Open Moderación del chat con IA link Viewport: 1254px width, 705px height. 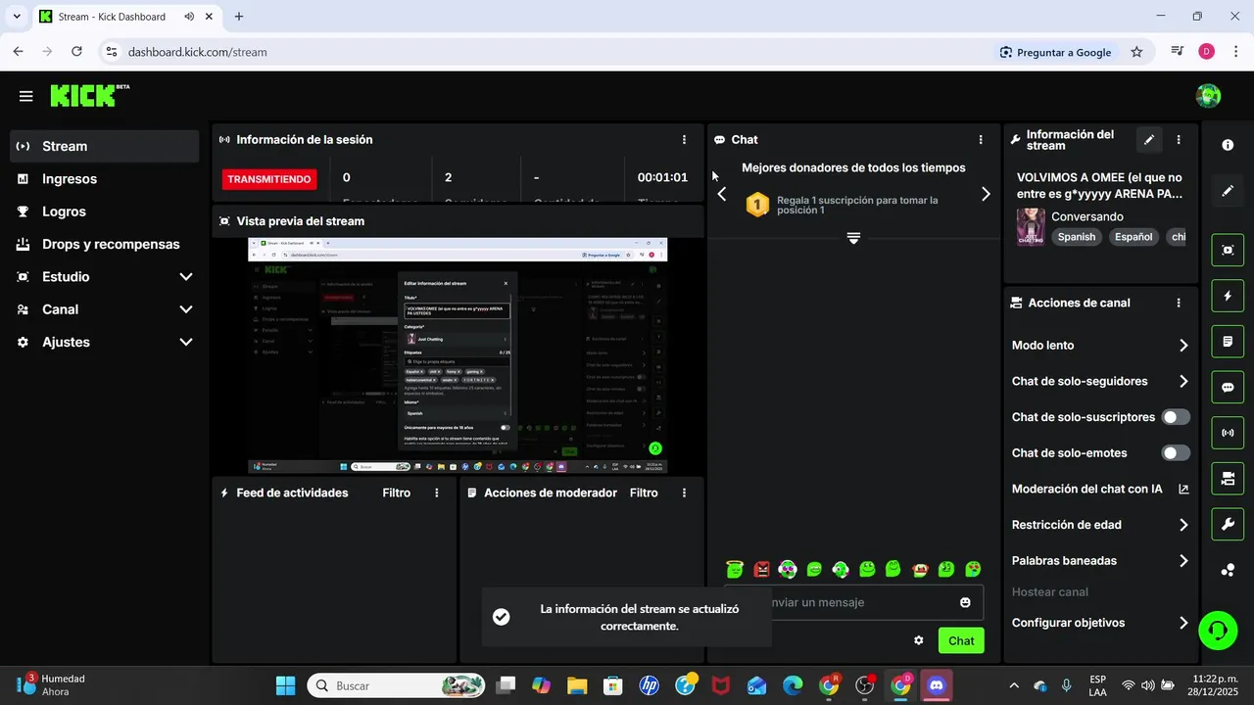point(1100,490)
